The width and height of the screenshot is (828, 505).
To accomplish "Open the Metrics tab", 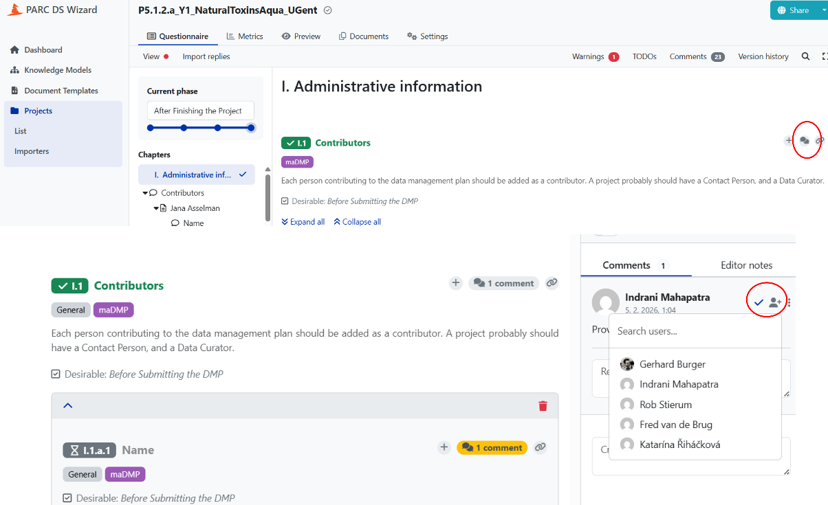I will [244, 36].
